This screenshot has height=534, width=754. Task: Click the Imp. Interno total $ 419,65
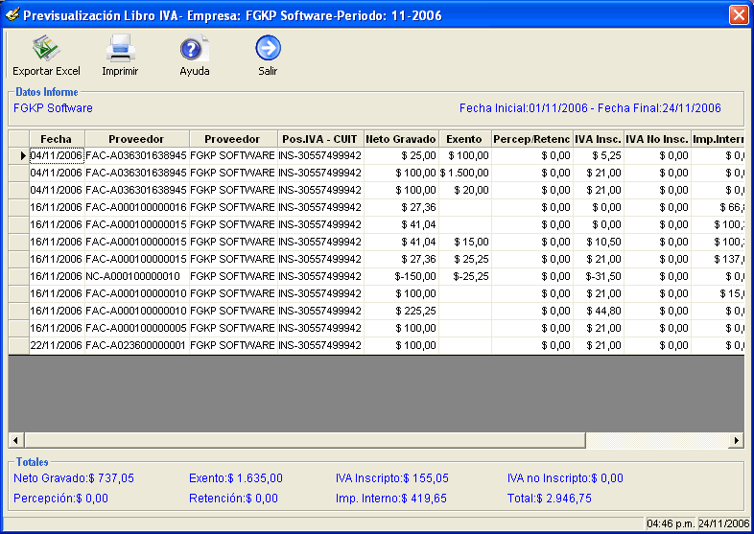(391, 499)
